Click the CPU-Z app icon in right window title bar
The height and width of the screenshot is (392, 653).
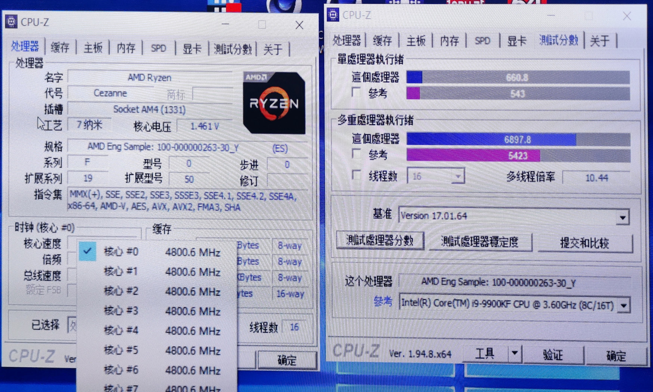pyautogui.click(x=333, y=15)
